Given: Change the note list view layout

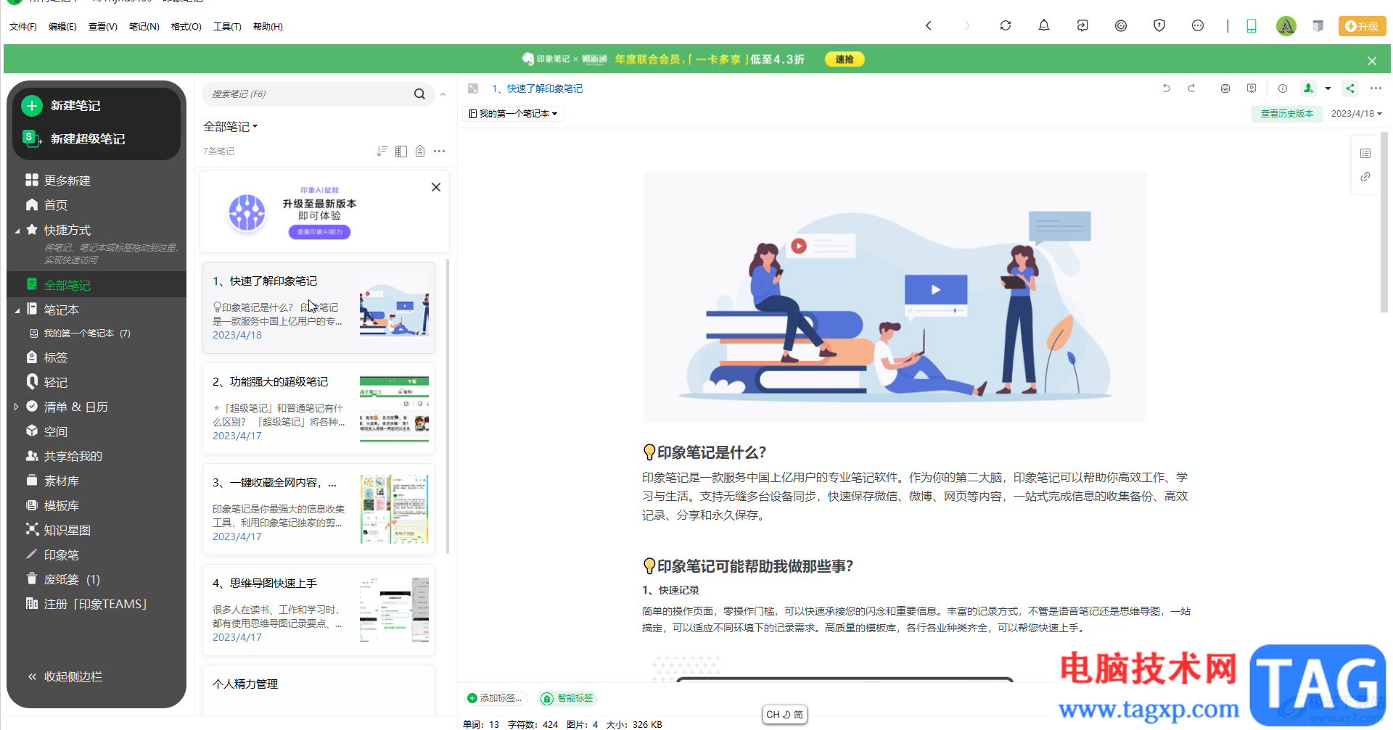Looking at the screenshot, I should (400, 151).
